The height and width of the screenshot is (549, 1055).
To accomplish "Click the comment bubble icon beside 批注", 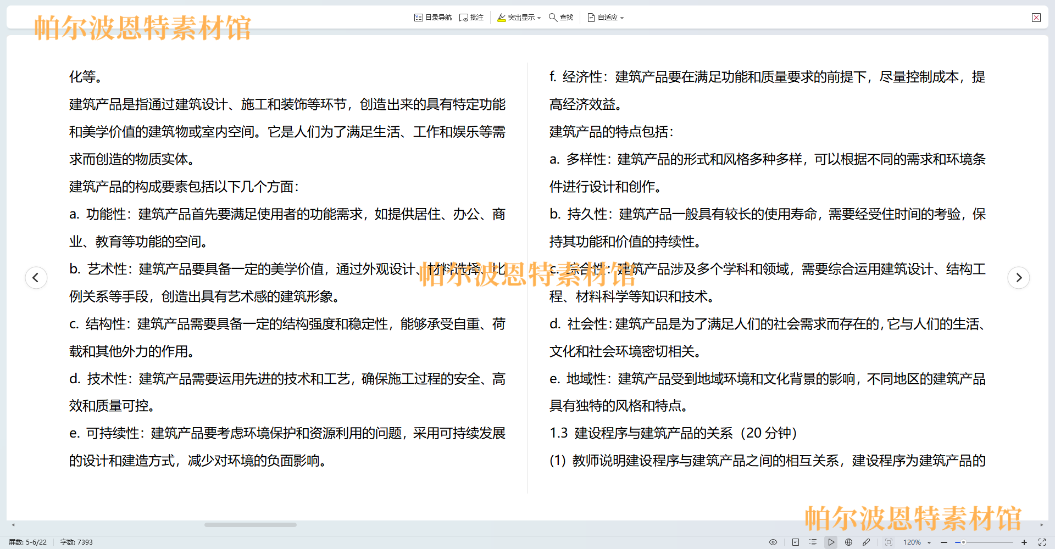I will [x=464, y=18].
